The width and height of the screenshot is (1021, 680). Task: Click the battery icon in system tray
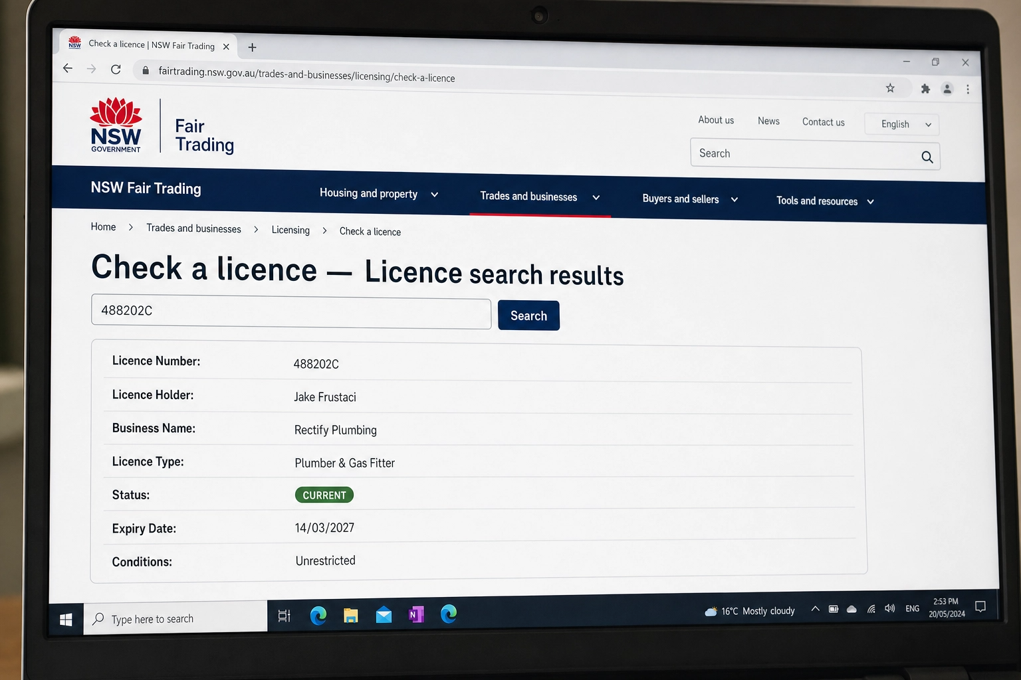(834, 608)
